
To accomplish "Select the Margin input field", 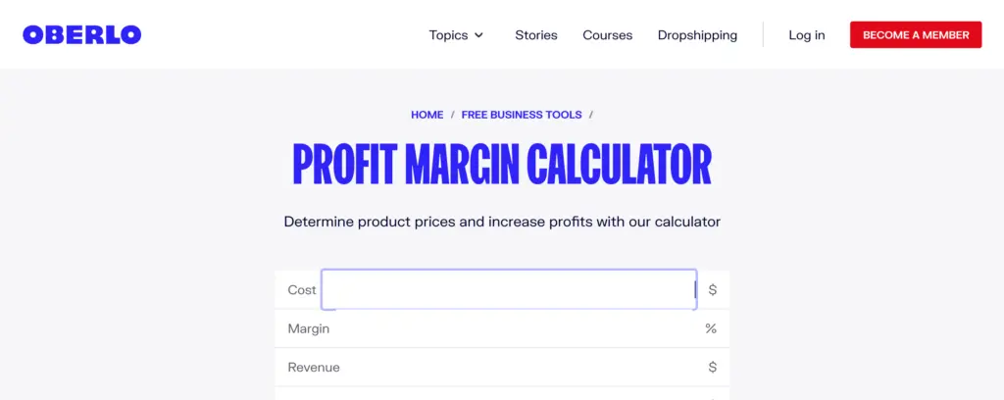I will [510, 329].
